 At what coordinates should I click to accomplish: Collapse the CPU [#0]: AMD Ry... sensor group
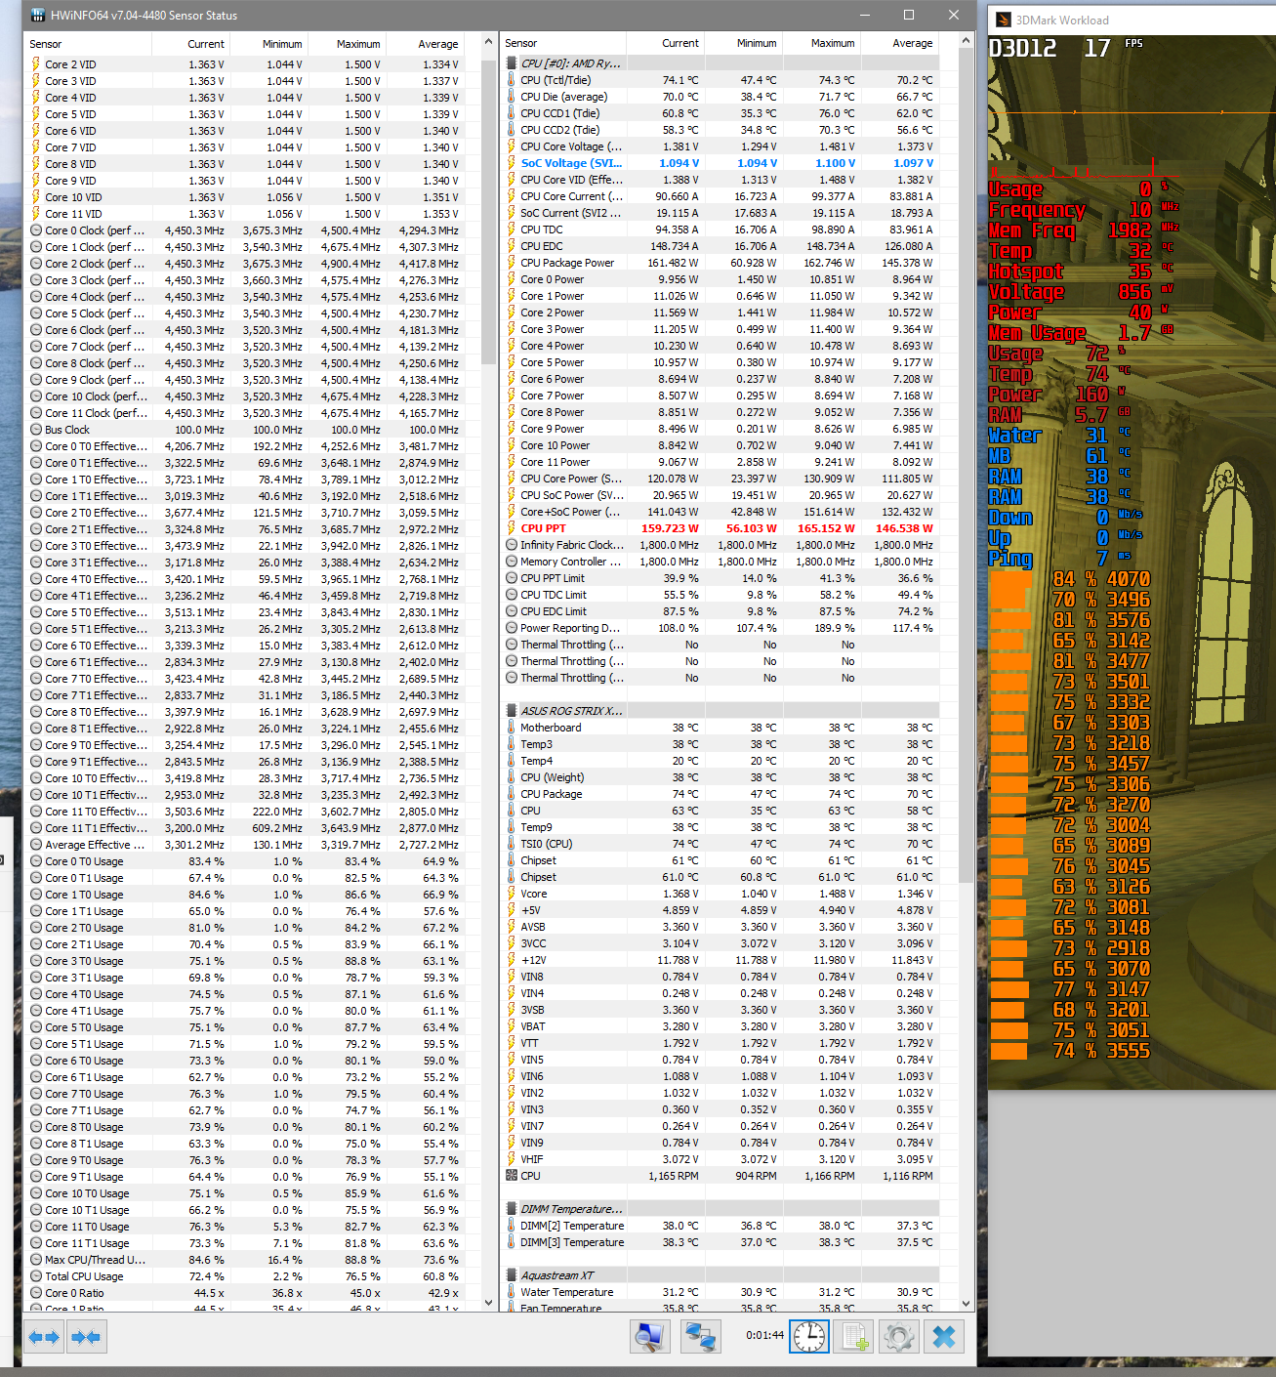(512, 63)
